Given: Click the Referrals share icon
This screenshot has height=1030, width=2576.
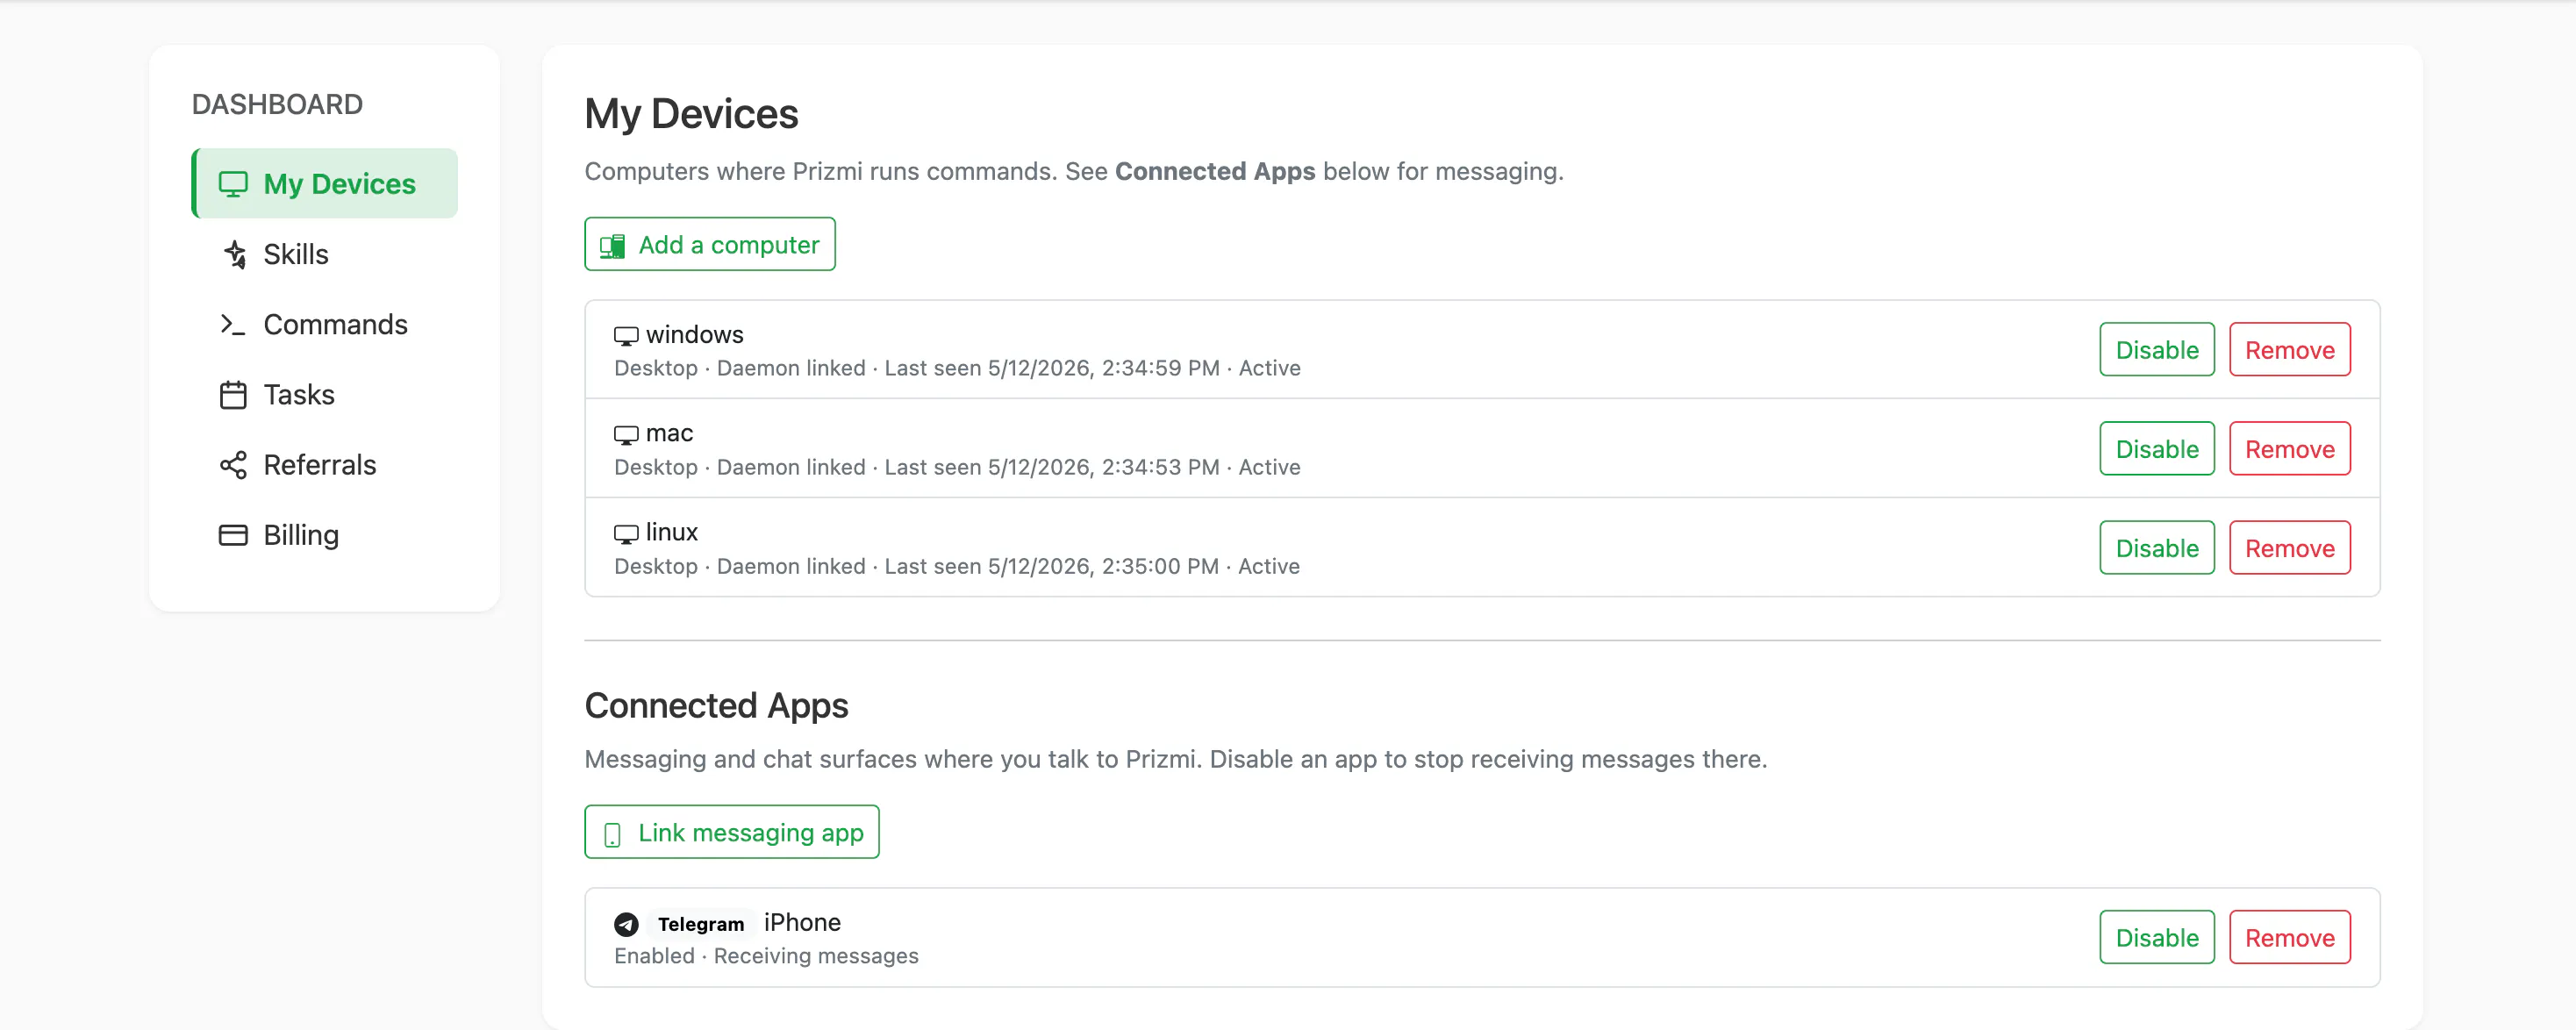Looking at the screenshot, I should click(x=233, y=465).
